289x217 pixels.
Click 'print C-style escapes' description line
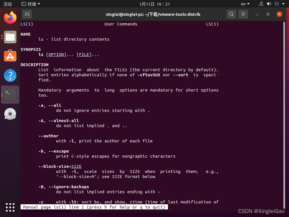(x=116, y=156)
